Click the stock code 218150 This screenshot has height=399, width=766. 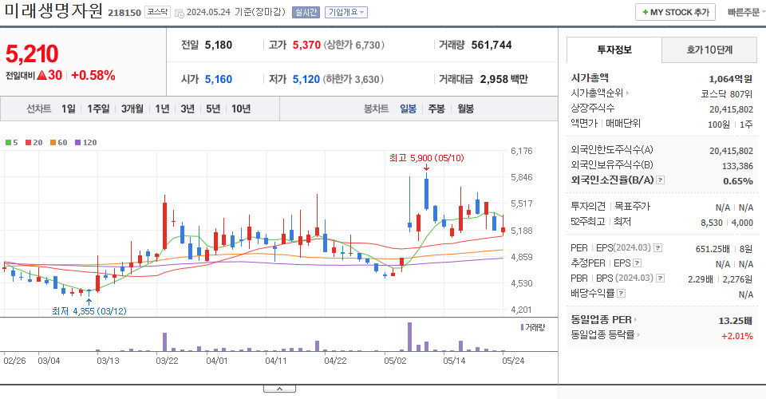pyautogui.click(x=124, y=13)
